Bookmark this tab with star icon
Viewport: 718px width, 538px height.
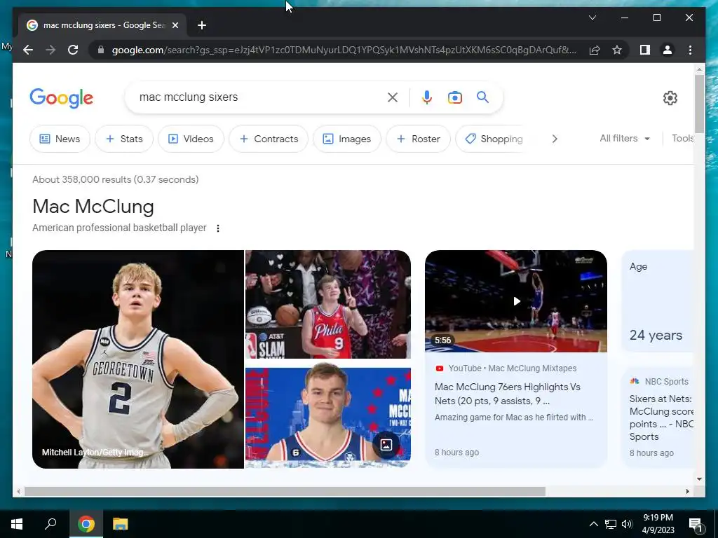[617, 50]
